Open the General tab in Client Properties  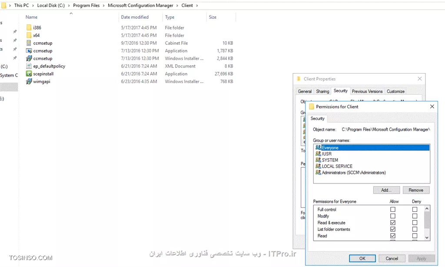coord(305,91)
